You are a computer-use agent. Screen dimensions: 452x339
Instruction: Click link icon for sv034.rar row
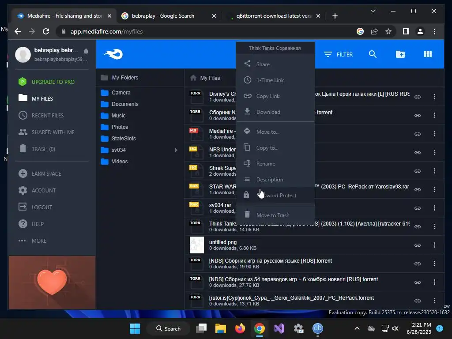[418, 208]
